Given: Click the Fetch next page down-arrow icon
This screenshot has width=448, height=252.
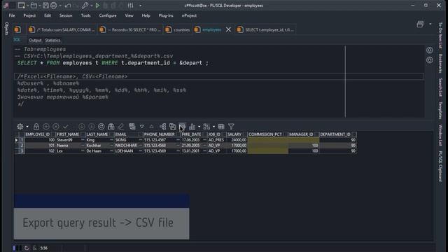Looking at the screenshot, I should pyautogui.click(x=82, y=127).
